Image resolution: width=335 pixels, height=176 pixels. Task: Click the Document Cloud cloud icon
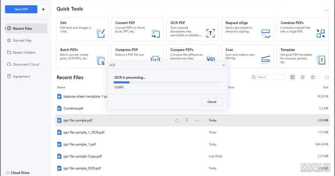point(9,64)
